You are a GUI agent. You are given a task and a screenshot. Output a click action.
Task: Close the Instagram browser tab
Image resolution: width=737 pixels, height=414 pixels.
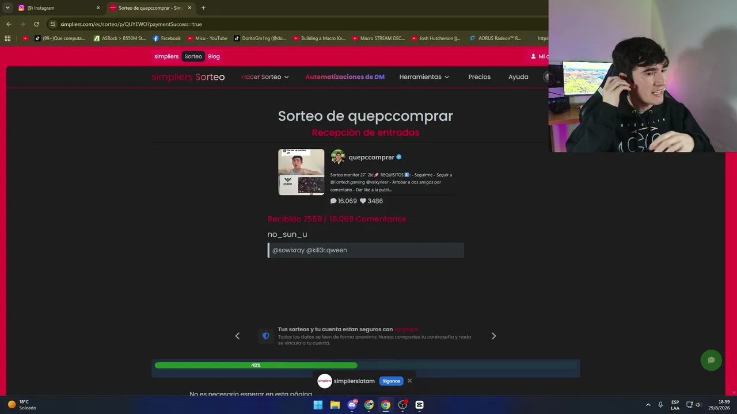(98, 8)
